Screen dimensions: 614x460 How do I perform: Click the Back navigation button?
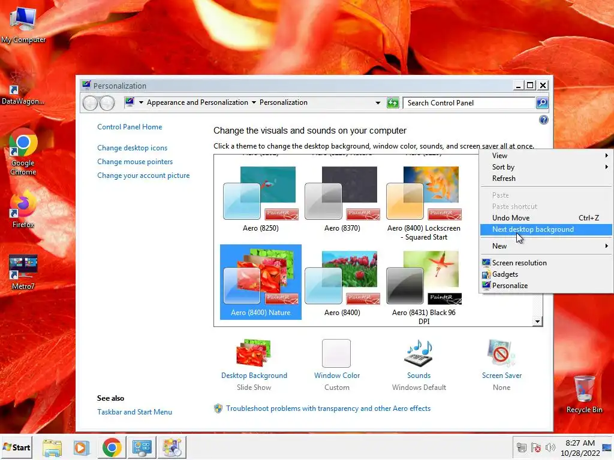[90, 103]
